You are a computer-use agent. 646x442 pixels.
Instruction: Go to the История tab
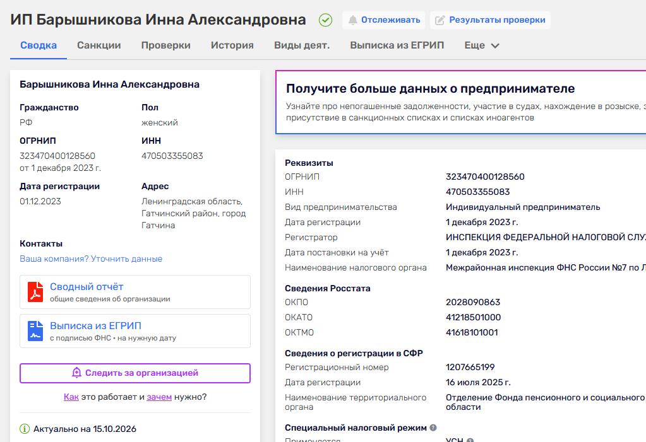(232, 45)
